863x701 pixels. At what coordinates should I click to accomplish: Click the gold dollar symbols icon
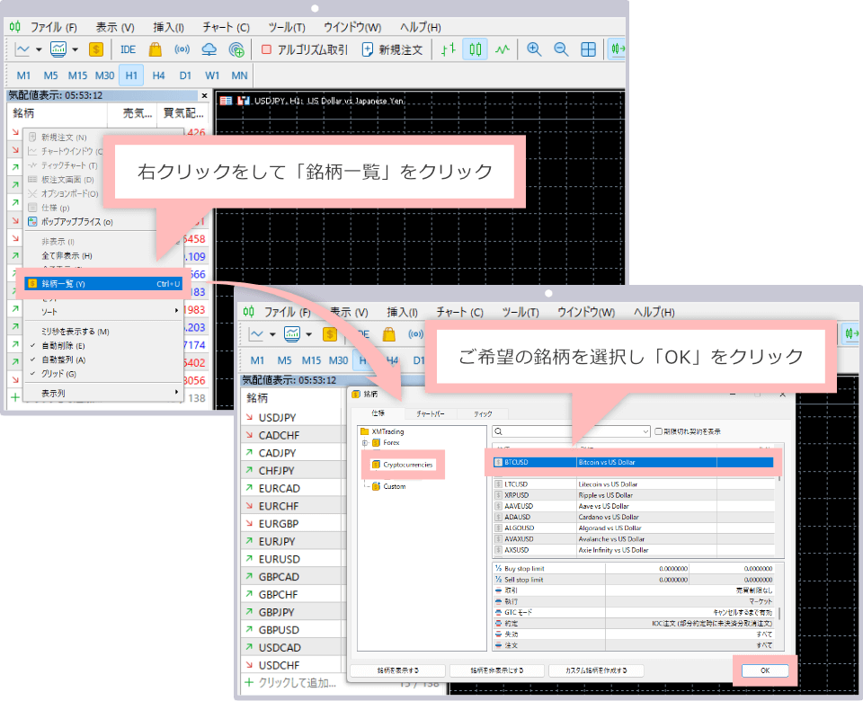96,49
